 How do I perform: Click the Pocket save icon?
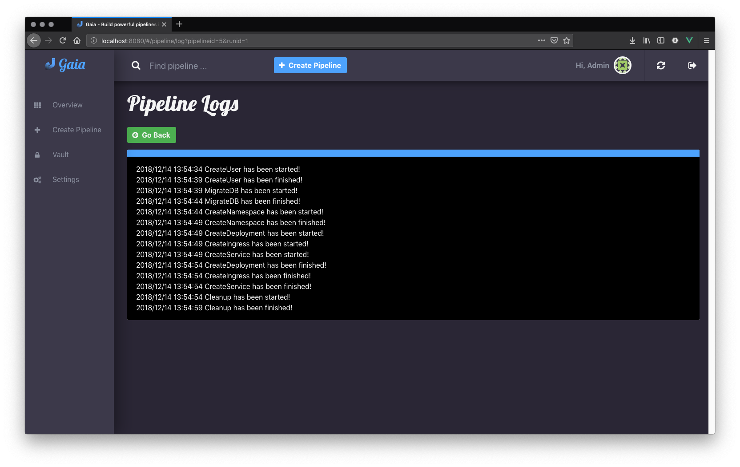[x=554, y=40]
